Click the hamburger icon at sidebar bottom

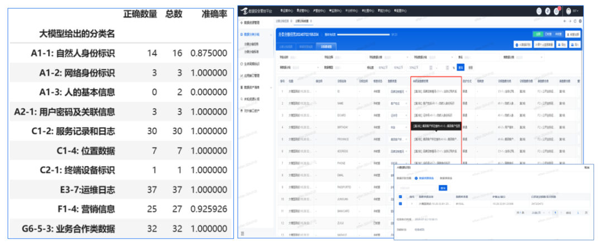point(243,233)
